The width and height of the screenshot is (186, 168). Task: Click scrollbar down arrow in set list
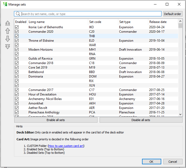[180, 114]
